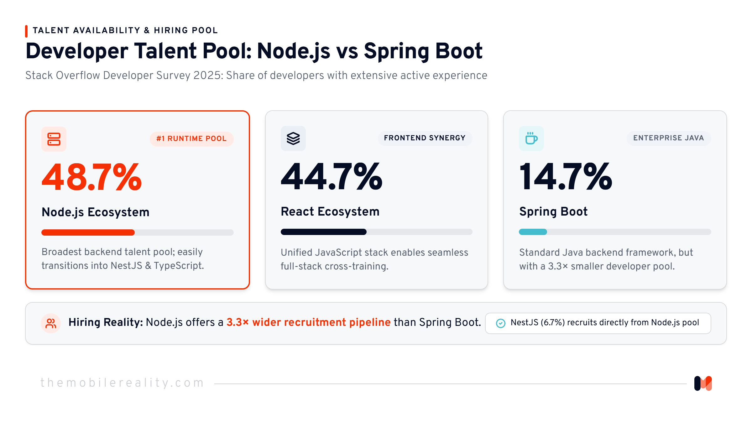Click the Standard Java backend framework description
Viewport: 752px width, 423px height.
tap(606, 259)
